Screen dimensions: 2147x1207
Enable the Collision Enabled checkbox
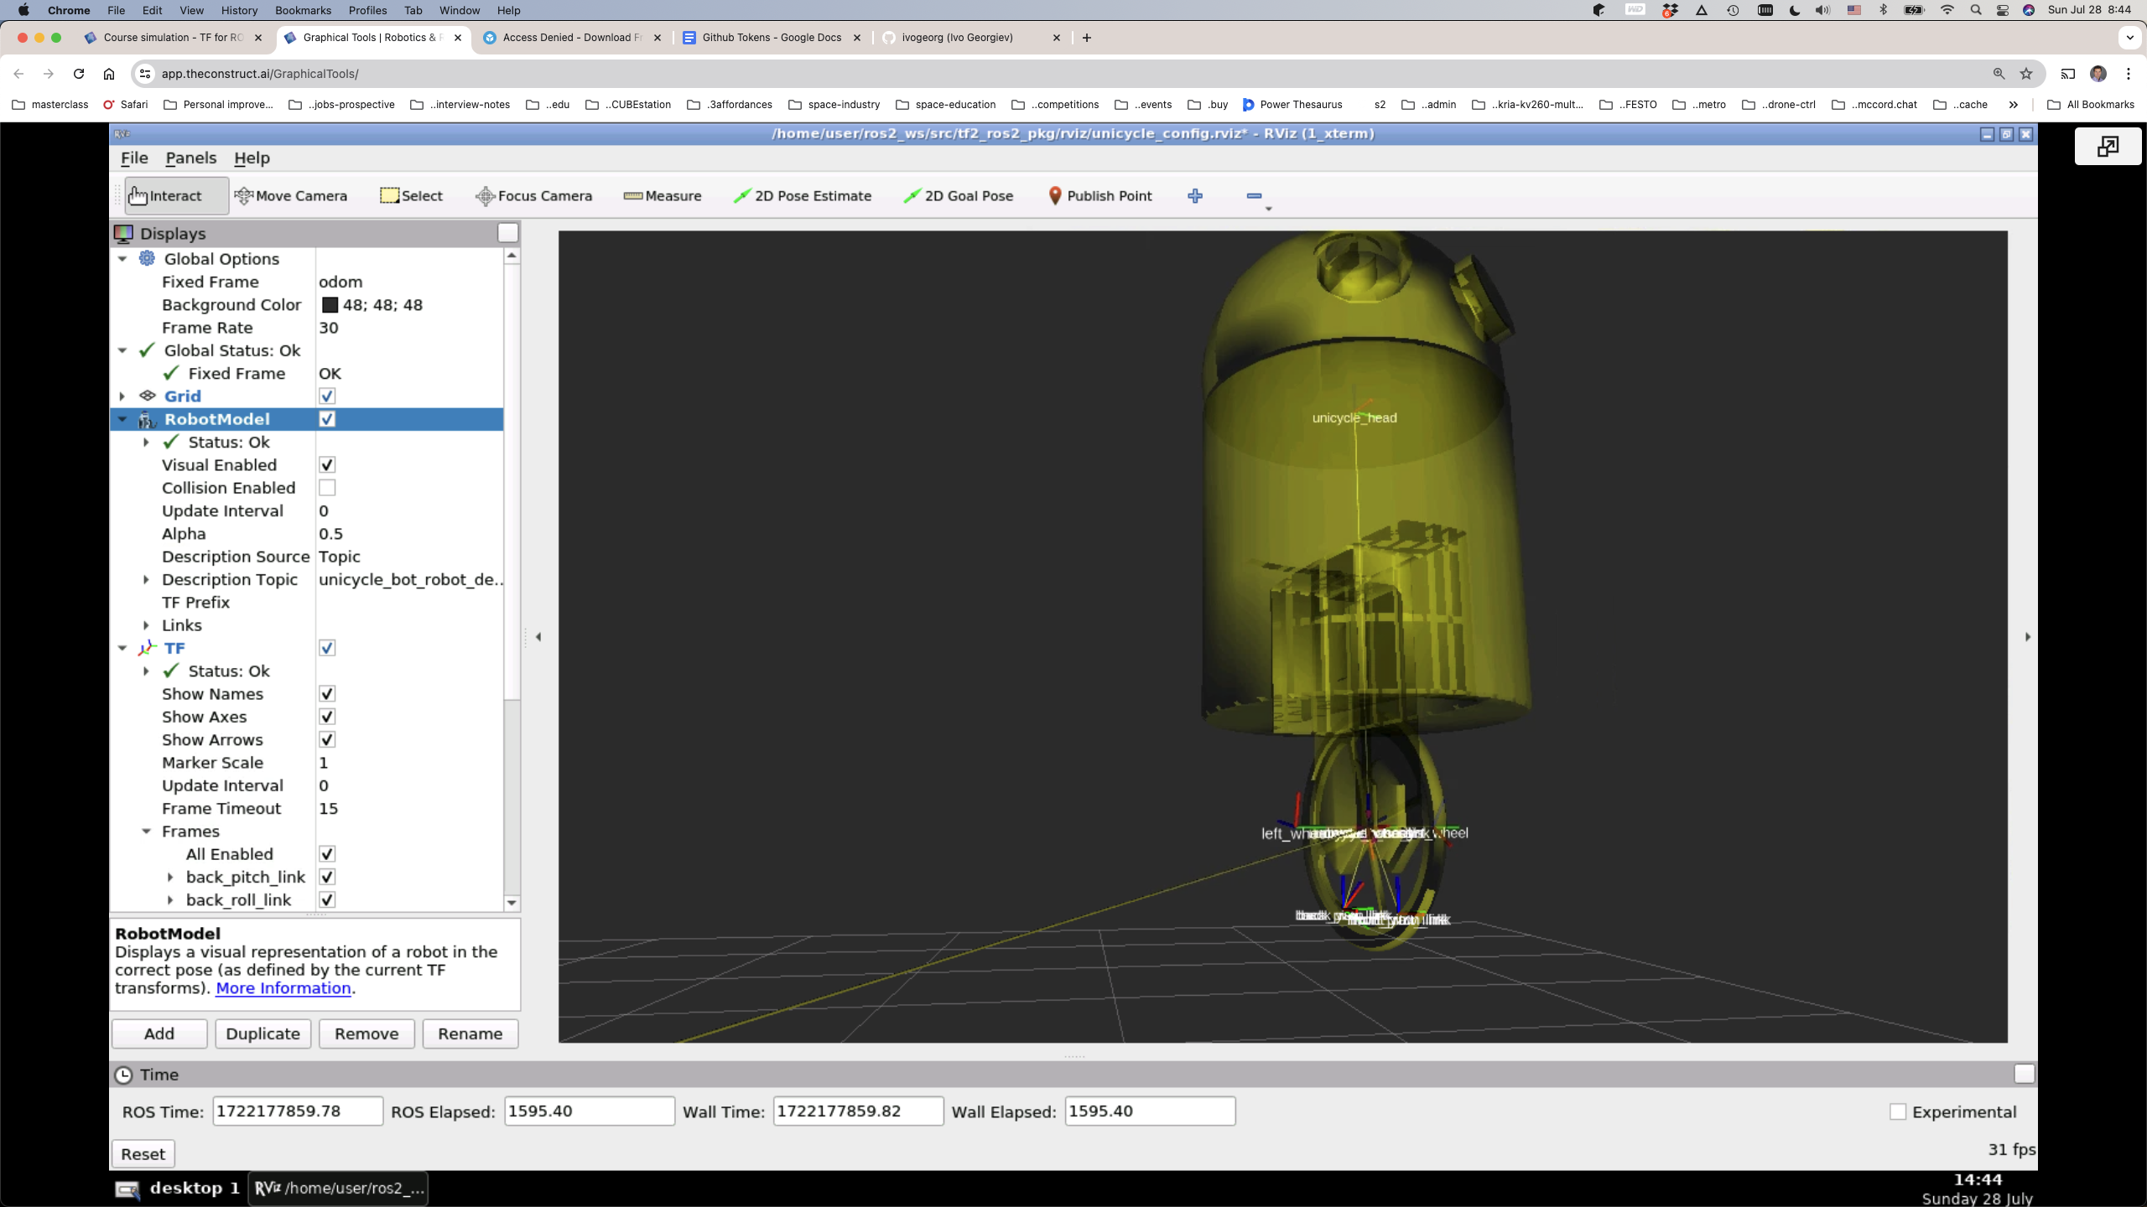click(x=327, y=488)
